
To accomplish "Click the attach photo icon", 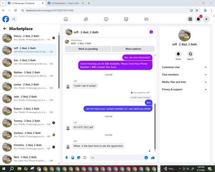I will tap(73, 158).
